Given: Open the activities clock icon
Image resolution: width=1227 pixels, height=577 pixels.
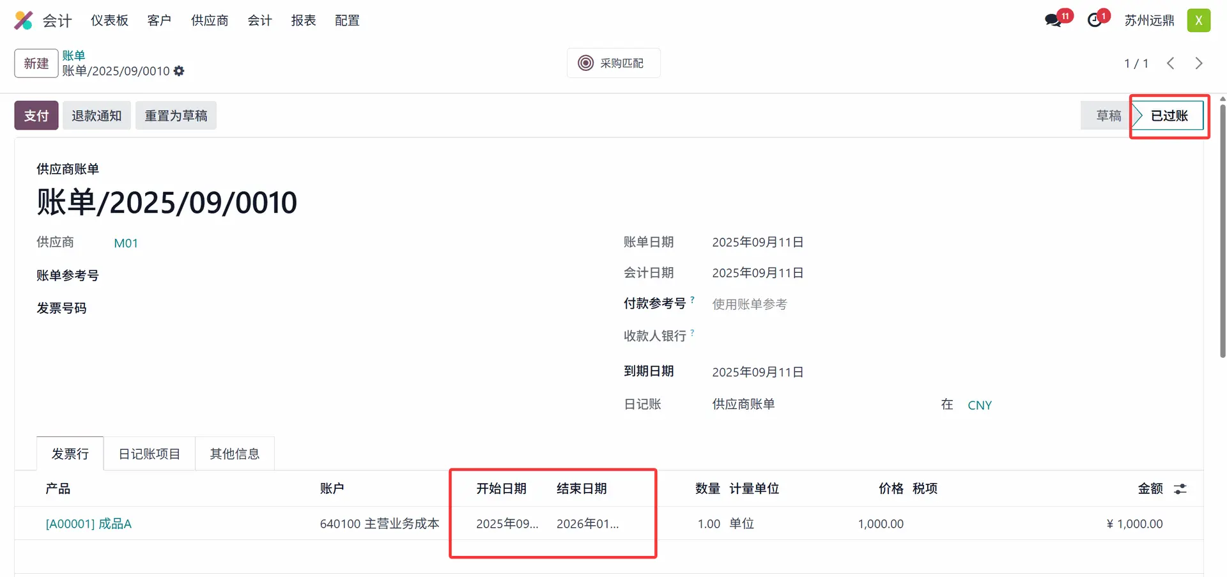Looking at the screenshot, I should tap(1095, 20).
